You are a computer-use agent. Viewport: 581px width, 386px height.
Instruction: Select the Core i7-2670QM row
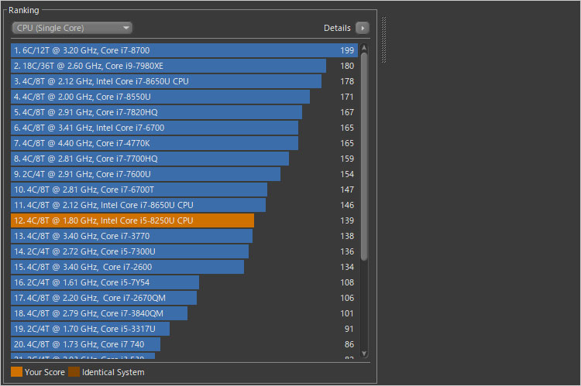(x=184, y=299)
